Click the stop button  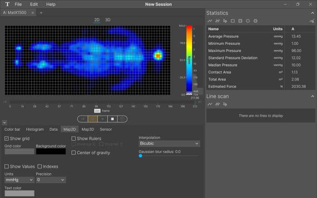(x=112, y=119)
